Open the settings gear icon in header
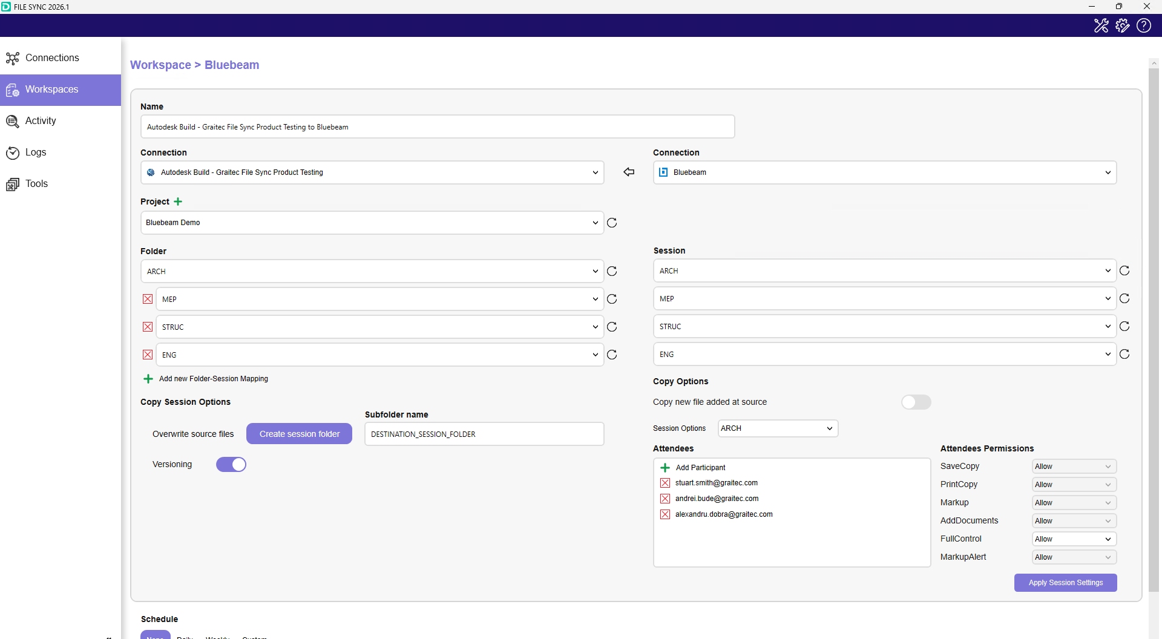 pyautogui.click(x=1122, y=25)
